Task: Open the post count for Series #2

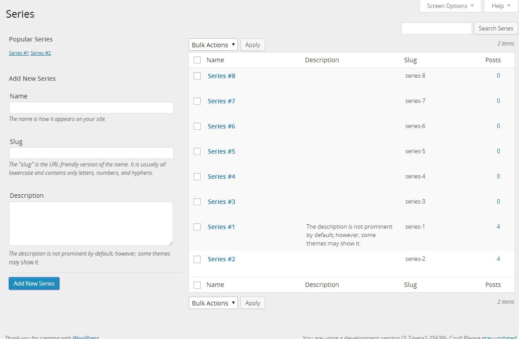Action: (498, 259)
